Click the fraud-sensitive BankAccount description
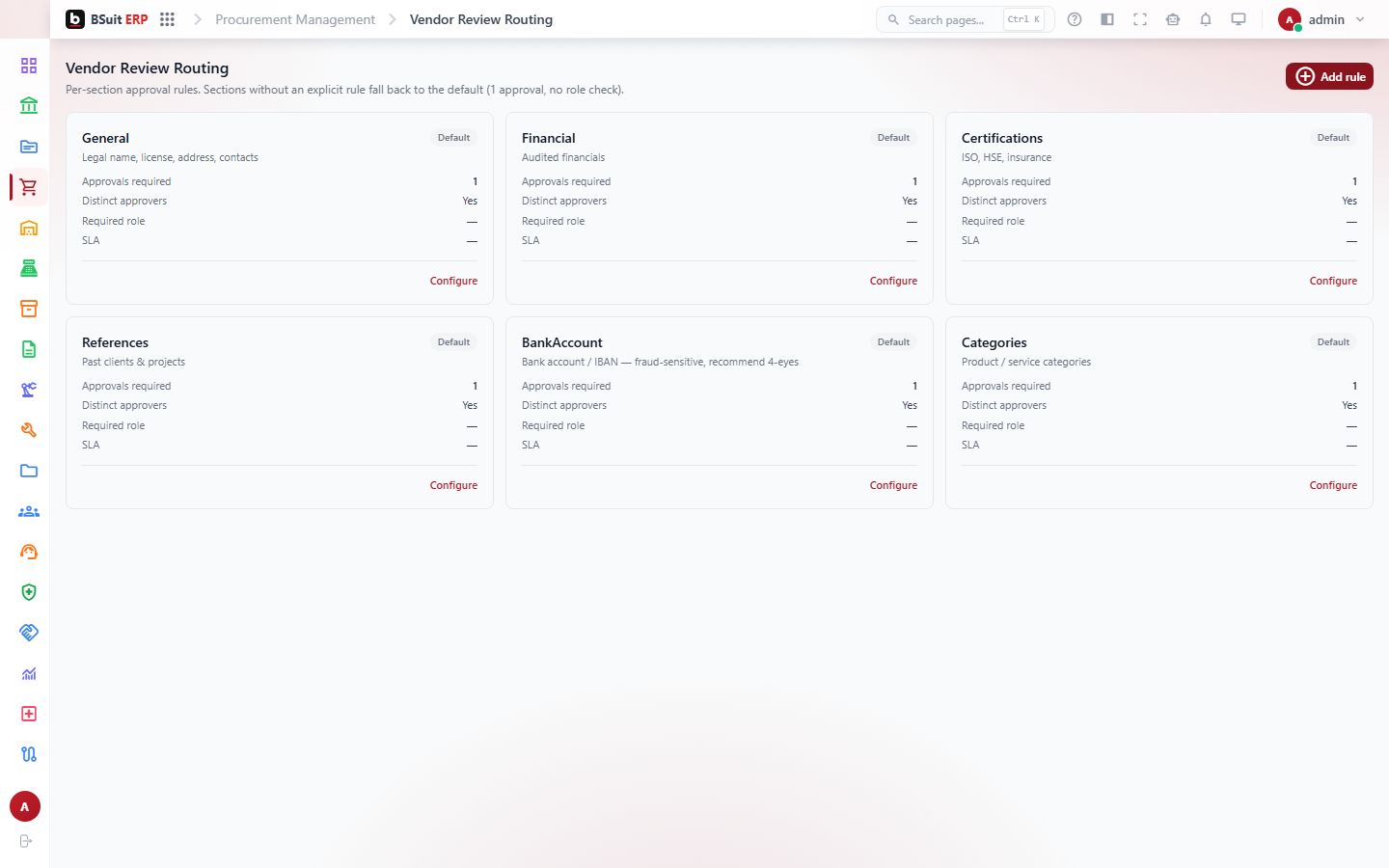 (660, 362)
